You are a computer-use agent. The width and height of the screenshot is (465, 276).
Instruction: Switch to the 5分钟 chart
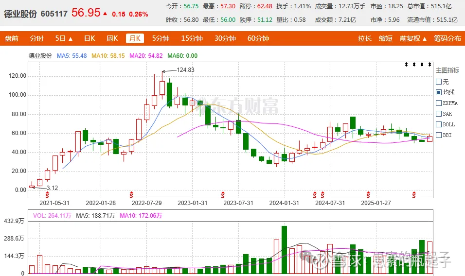(161, 38)
